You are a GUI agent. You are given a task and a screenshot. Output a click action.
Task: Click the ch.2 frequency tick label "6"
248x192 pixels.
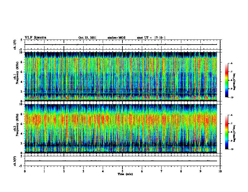click(22, 124)
